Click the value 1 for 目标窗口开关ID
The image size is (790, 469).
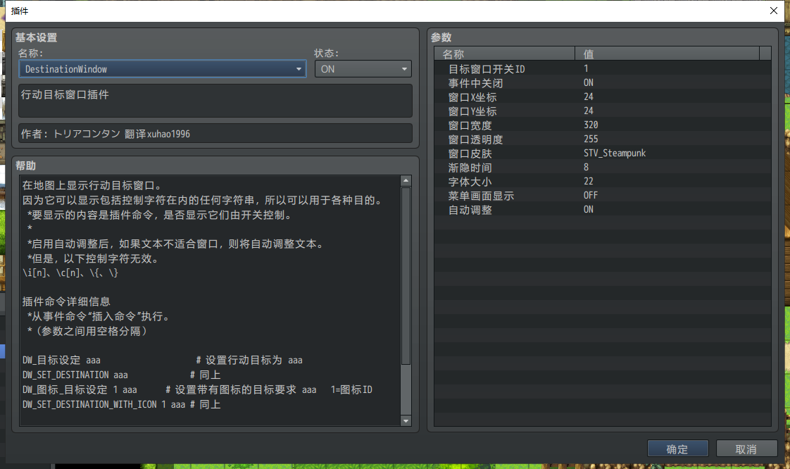pos(586,68)
